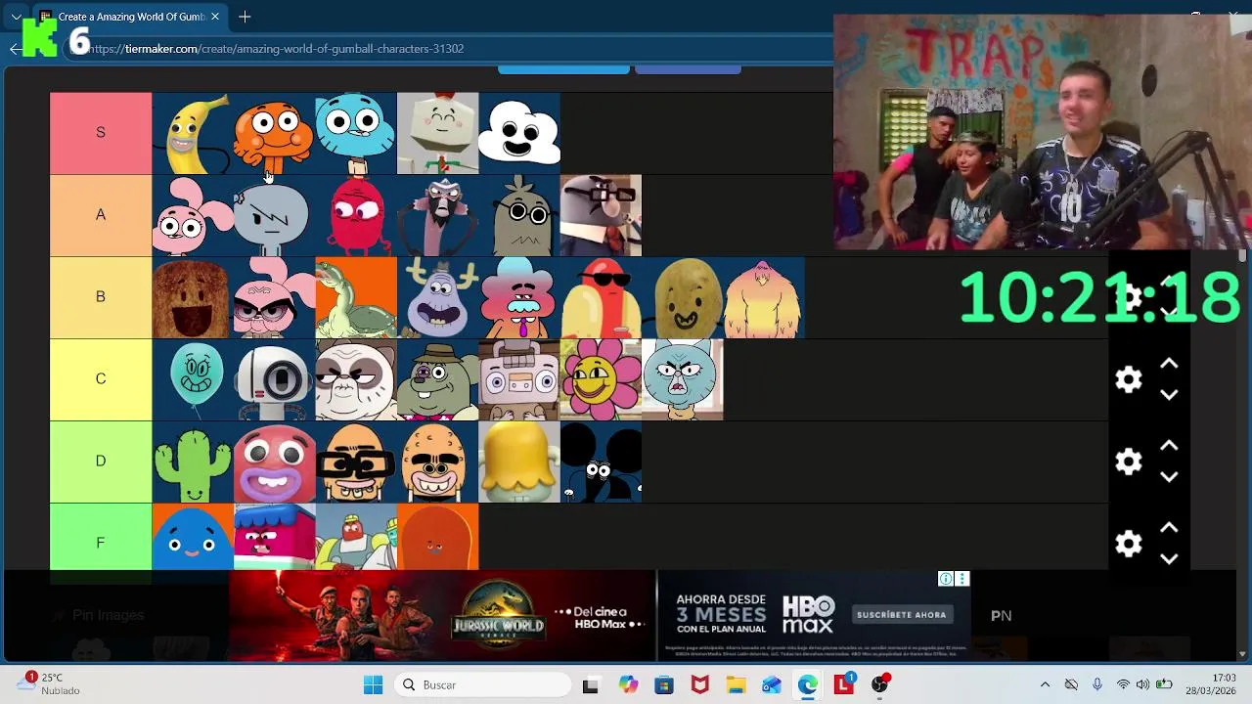This screenshot has width=1252, height=704.
Task: Open settings gear for tier F row
Action: click(x=1129, y=544)
